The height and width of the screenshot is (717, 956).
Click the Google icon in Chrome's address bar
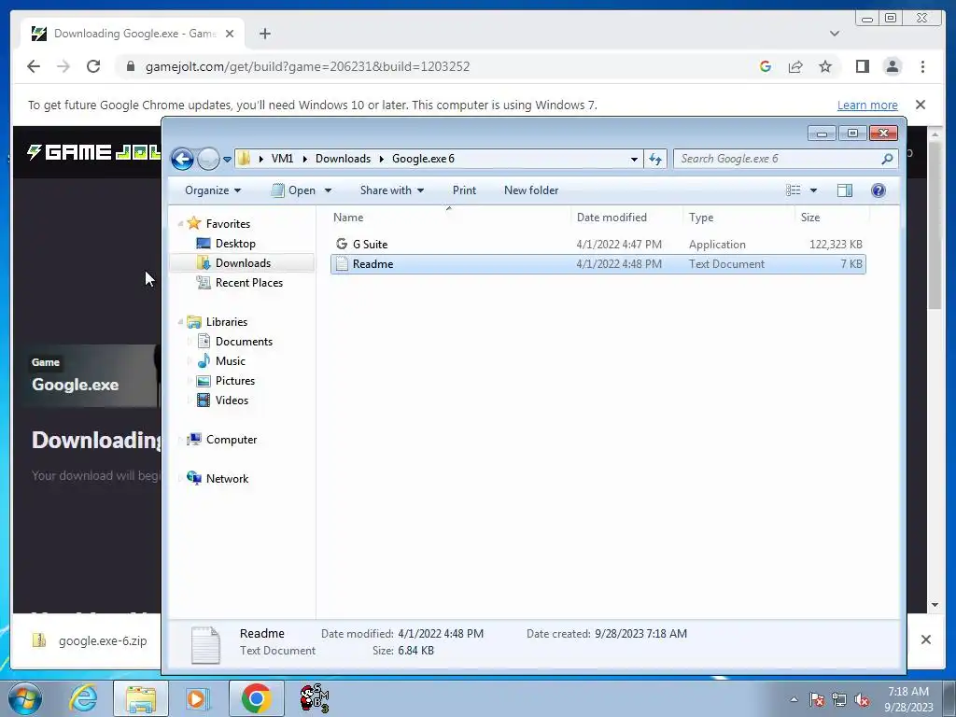pyautogui.click(x=766, y=66)
